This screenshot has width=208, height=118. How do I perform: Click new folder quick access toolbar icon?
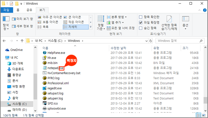[x=17, y=4]
